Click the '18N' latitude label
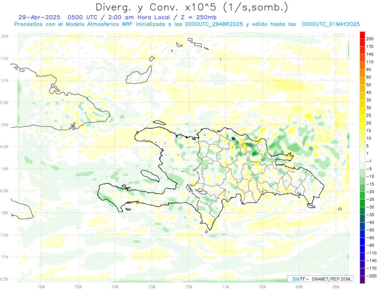Image resolution: width=377 pixels, height=291 pixels. [4, 213]
